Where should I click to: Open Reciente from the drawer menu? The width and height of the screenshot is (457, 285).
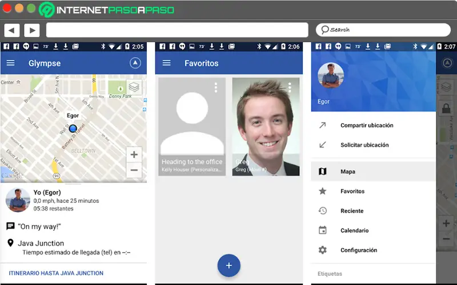[374, 211]
